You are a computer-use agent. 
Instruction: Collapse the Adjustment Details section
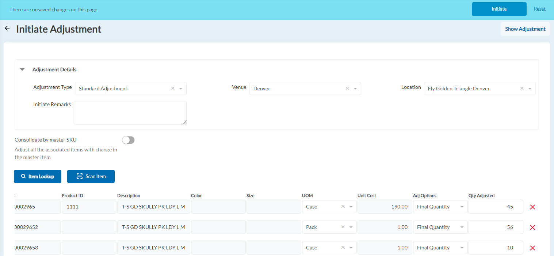(22, 69)
